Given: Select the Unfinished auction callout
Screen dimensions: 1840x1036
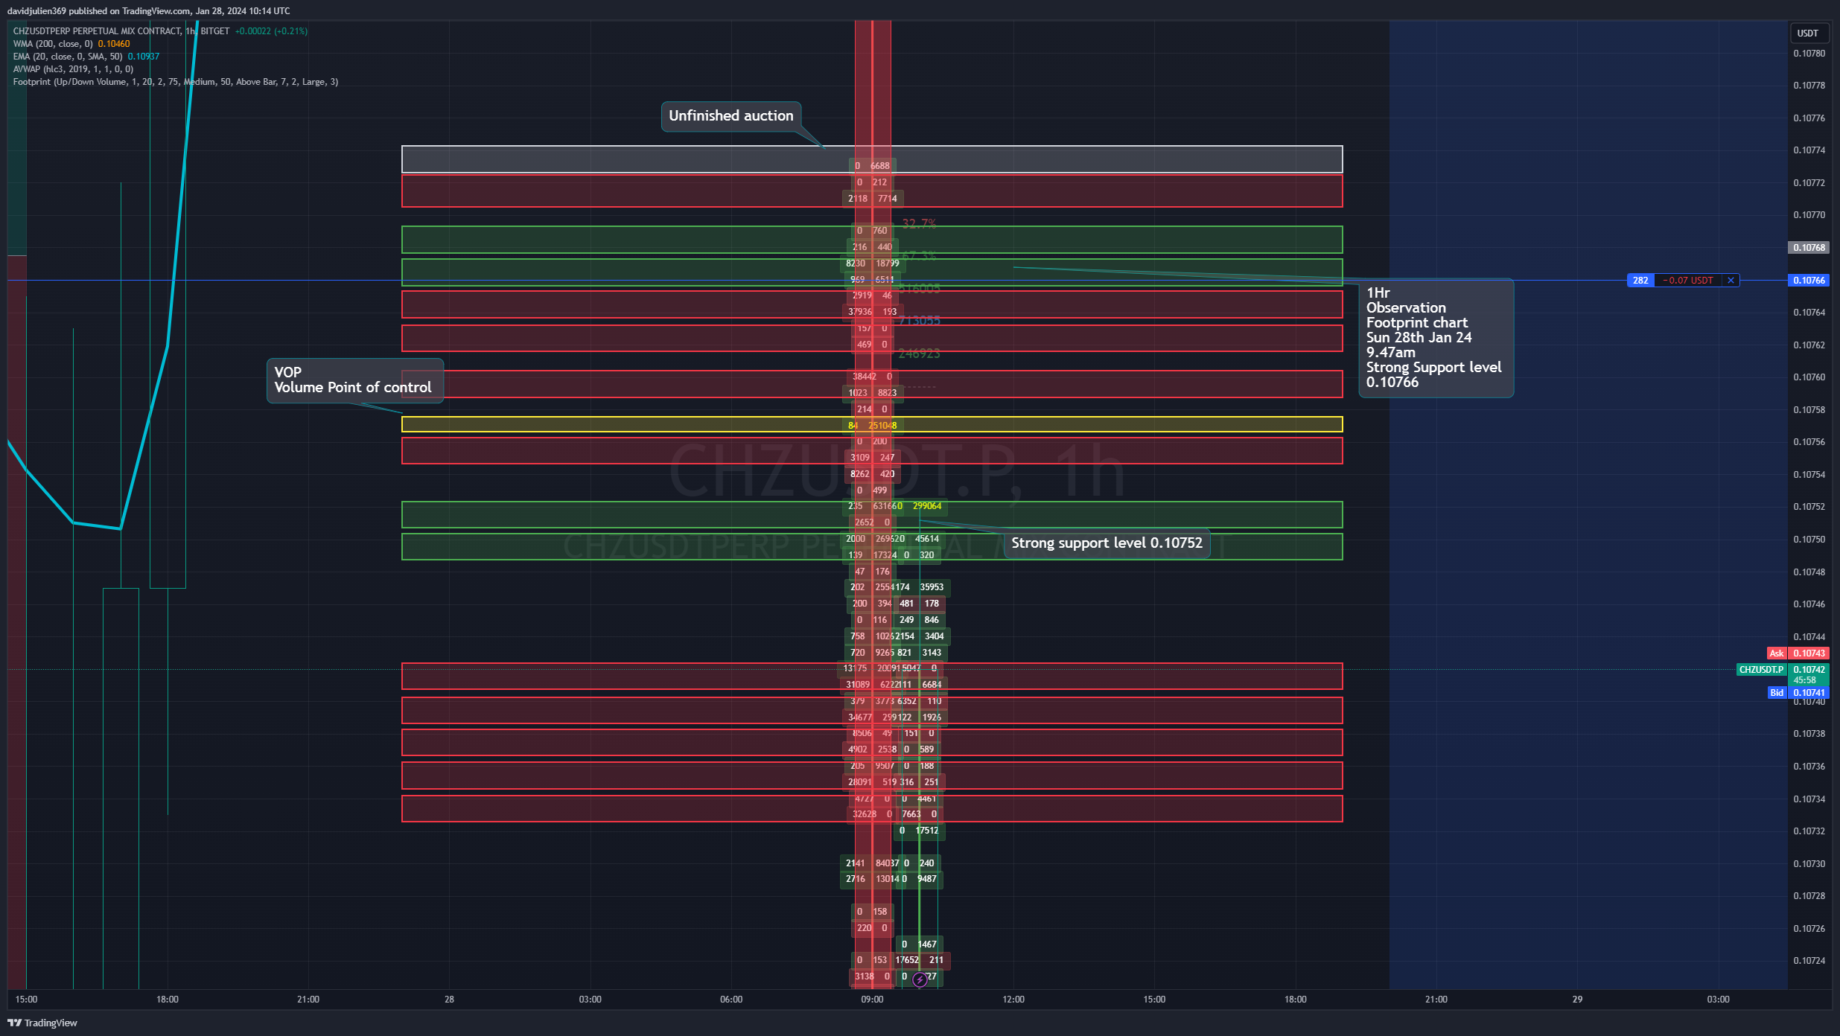Looking at the screenshot, I should coord(731,116).
